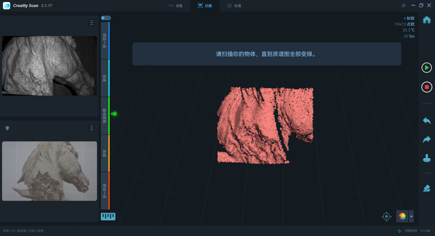
Task: Click the pink scanned point cloud model
Action: (x=265, y=125)
